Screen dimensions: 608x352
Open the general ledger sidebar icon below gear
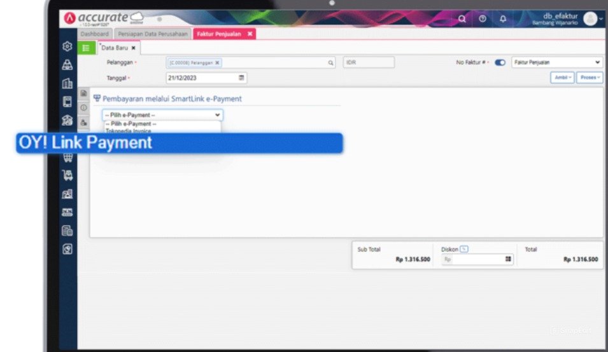[x=67, y=65]
